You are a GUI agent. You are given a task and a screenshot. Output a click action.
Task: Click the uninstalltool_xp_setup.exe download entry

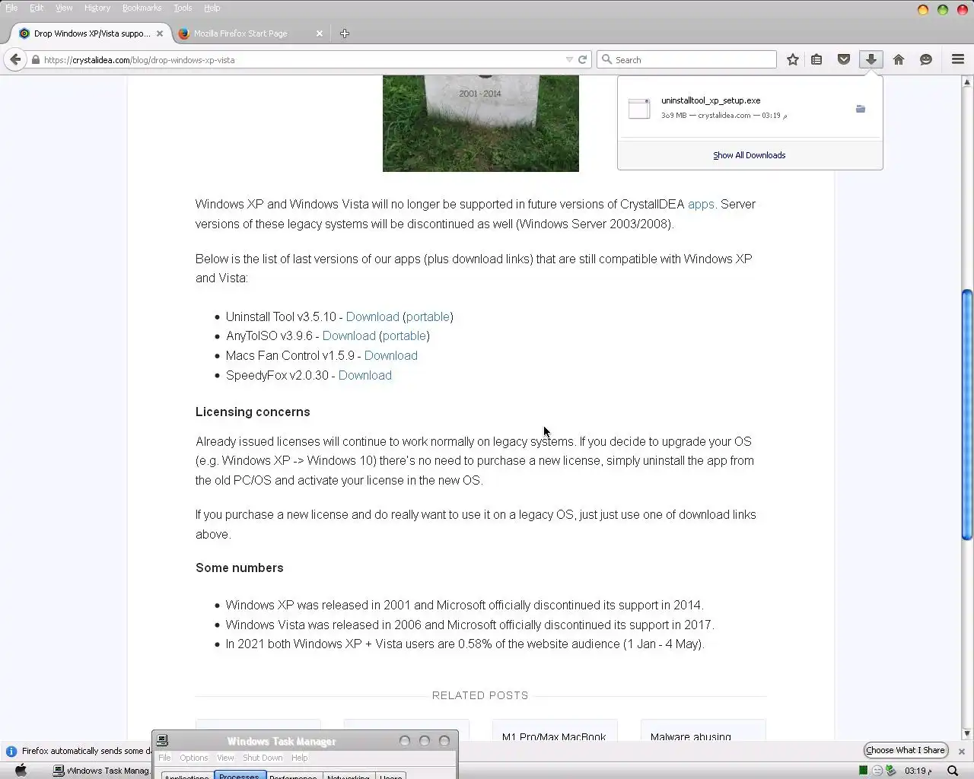750,108
